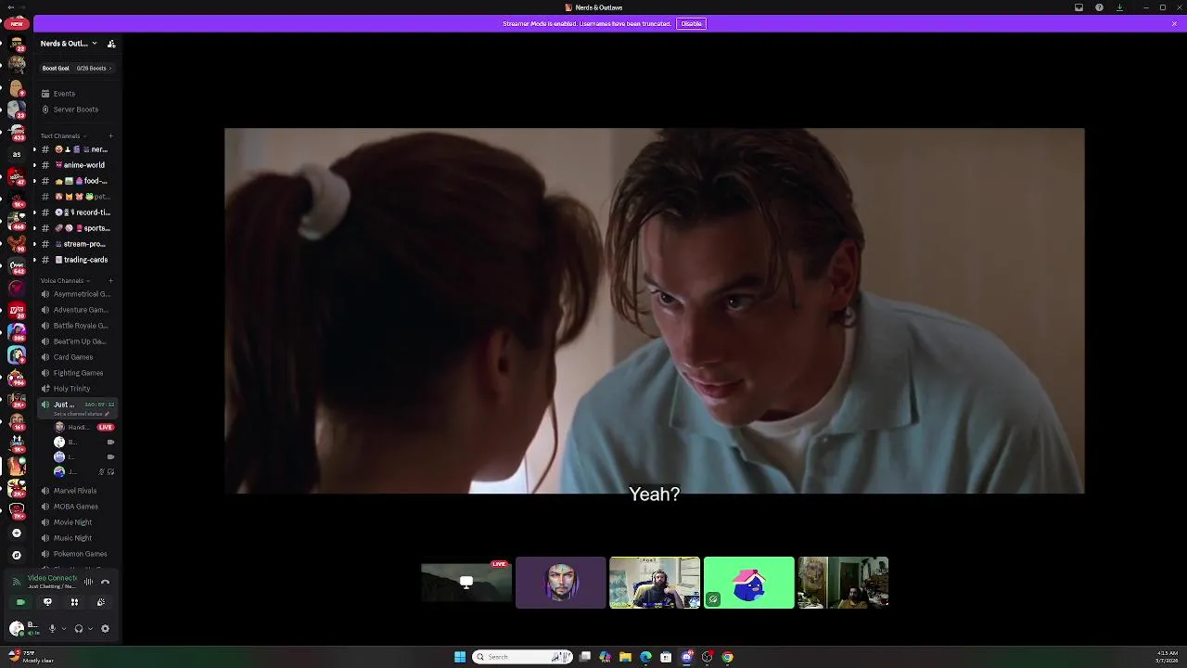Open the soundboard icon

101,602
